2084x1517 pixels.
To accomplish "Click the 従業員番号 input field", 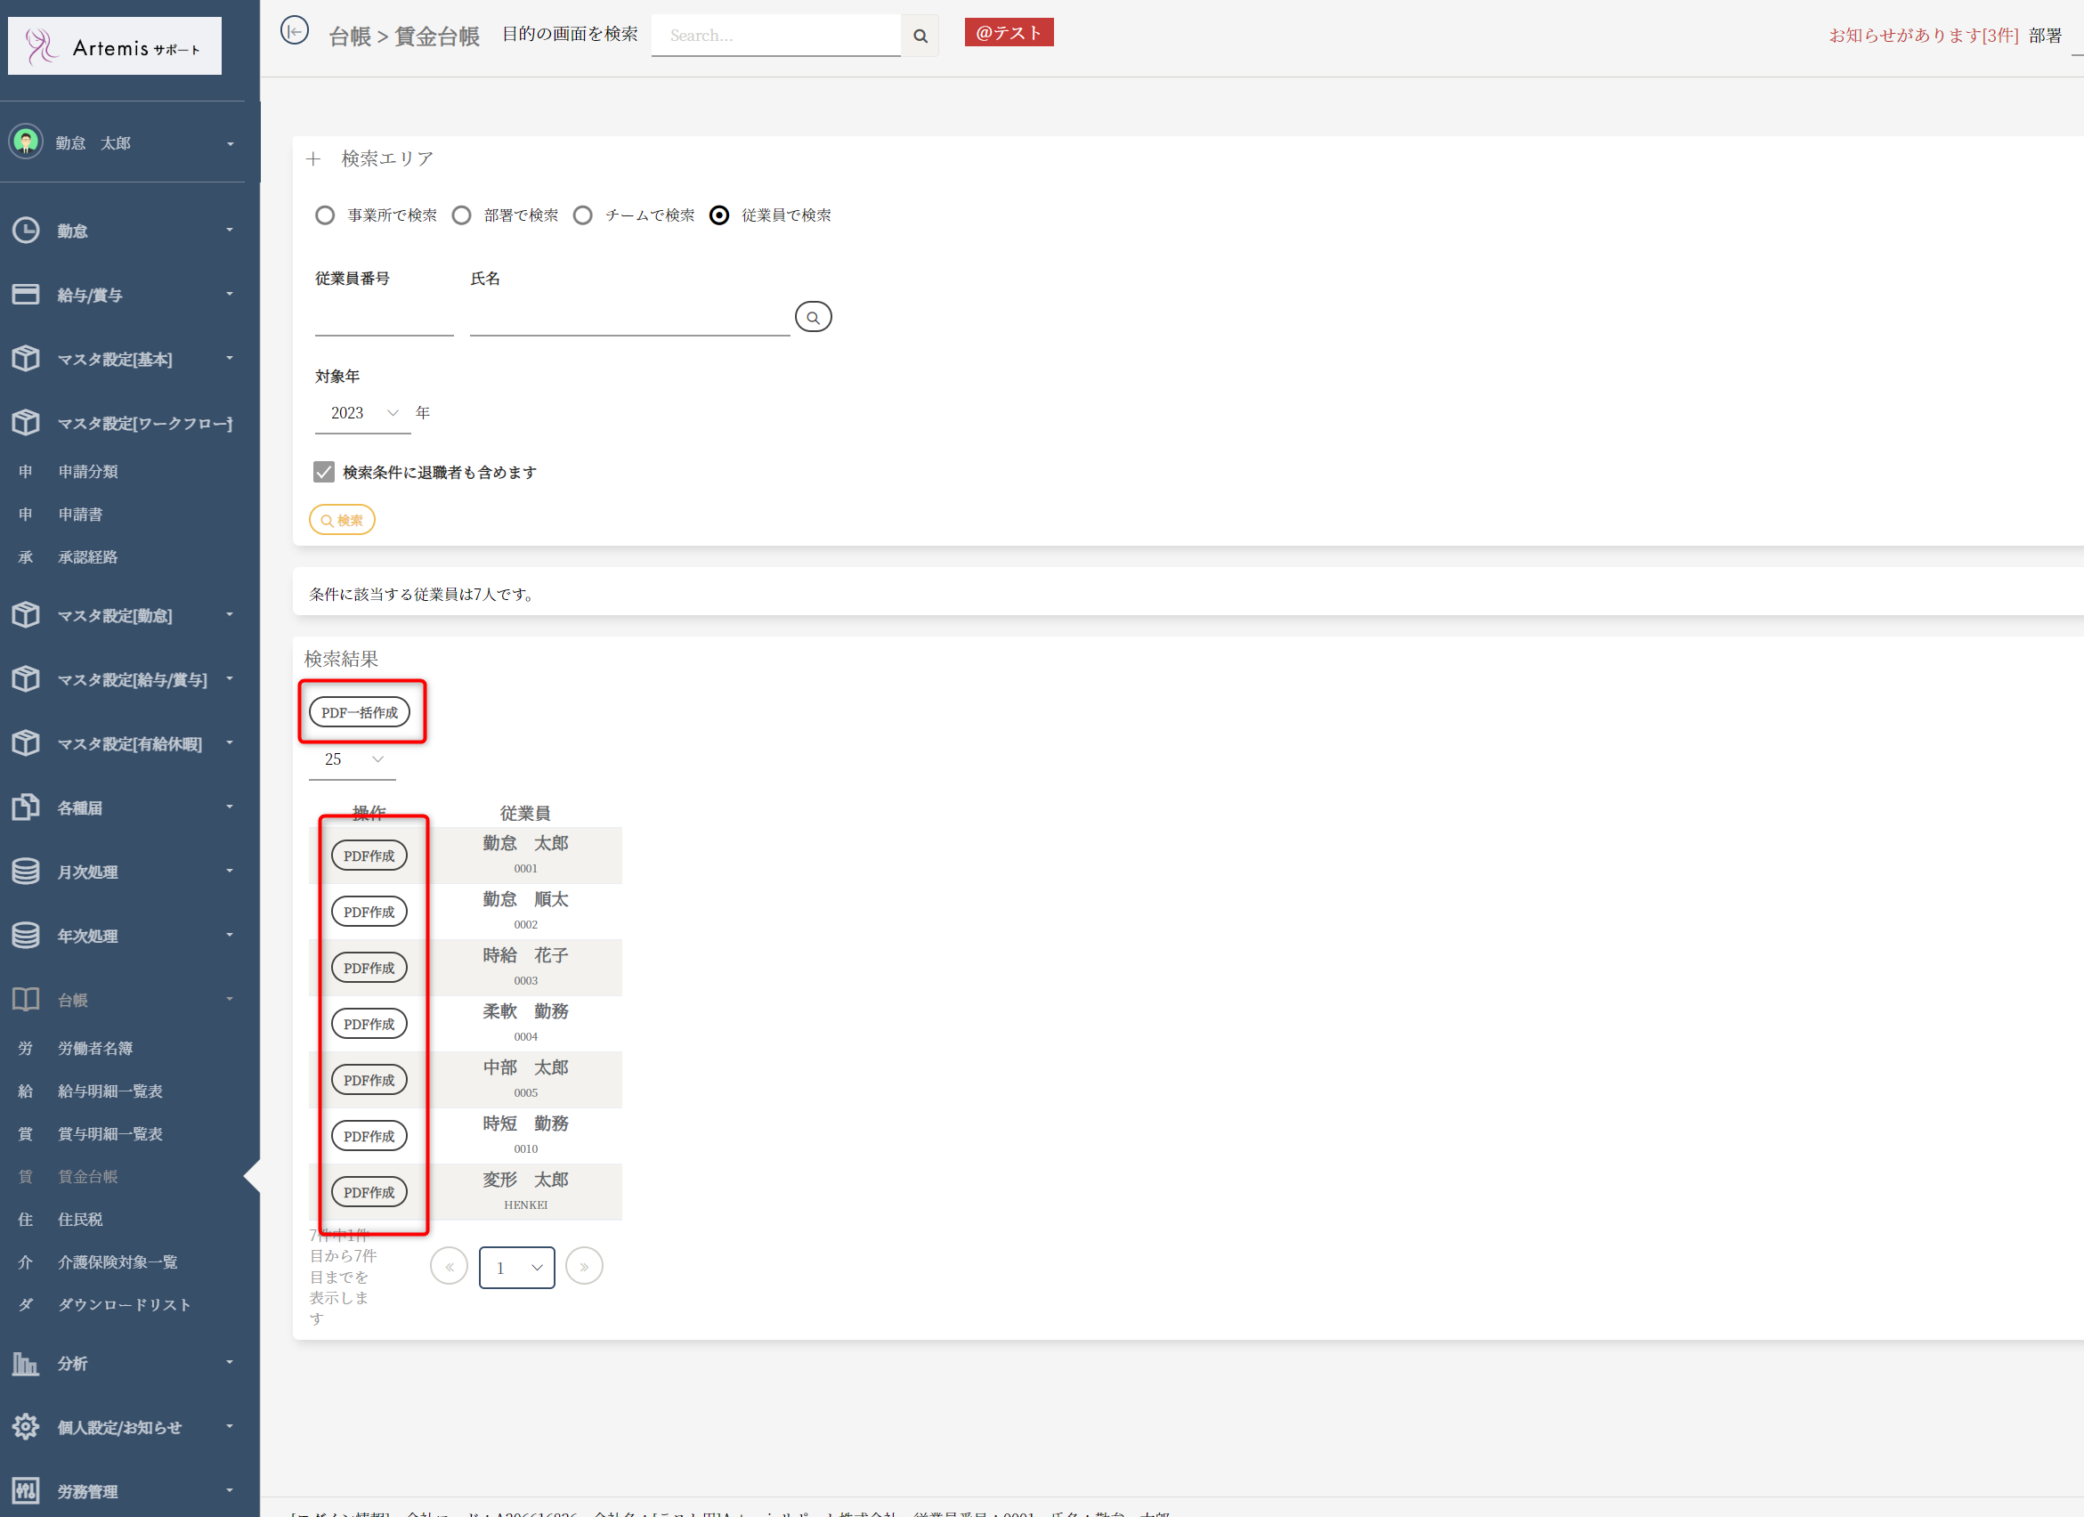I will point(383,319).
